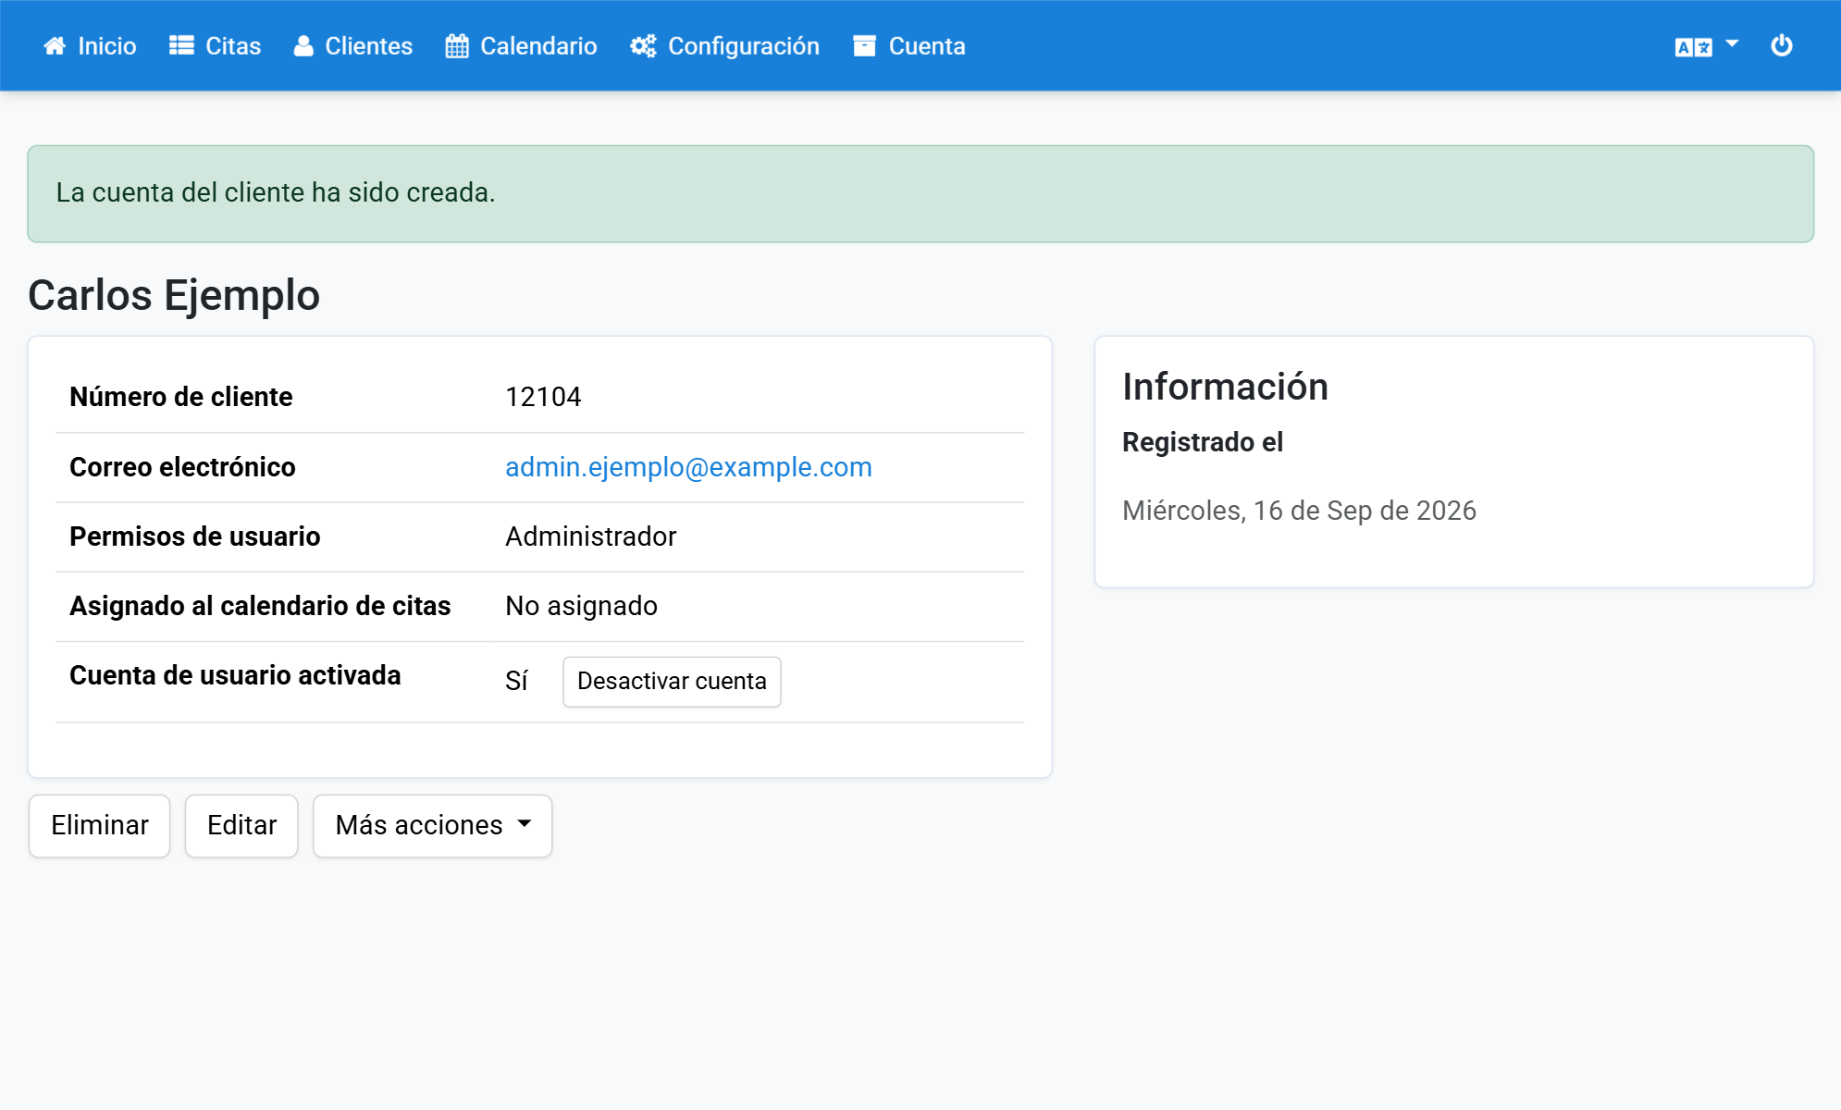The width and height of the screenshot is (1841, 1110).
Task: Open the admin.ejemplo@example.com email link
Action: pos(688,467)
